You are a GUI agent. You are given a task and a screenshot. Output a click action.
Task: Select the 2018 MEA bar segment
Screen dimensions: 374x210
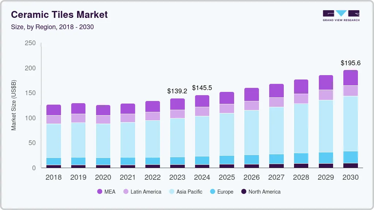pos(54,110)
